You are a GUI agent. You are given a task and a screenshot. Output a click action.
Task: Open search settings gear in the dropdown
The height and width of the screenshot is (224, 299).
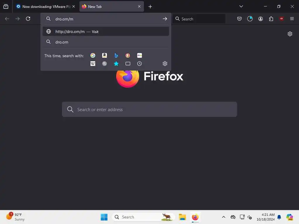click(x=165, y=64)
